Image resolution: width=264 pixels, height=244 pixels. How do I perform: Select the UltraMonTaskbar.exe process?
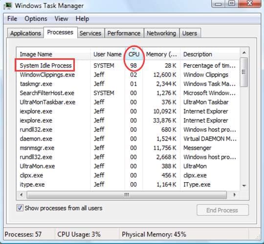point(128,102)
